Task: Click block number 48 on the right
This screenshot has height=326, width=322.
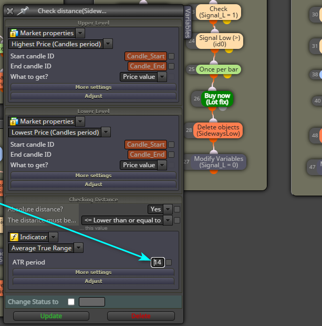Action: click(x=315, y=135)
